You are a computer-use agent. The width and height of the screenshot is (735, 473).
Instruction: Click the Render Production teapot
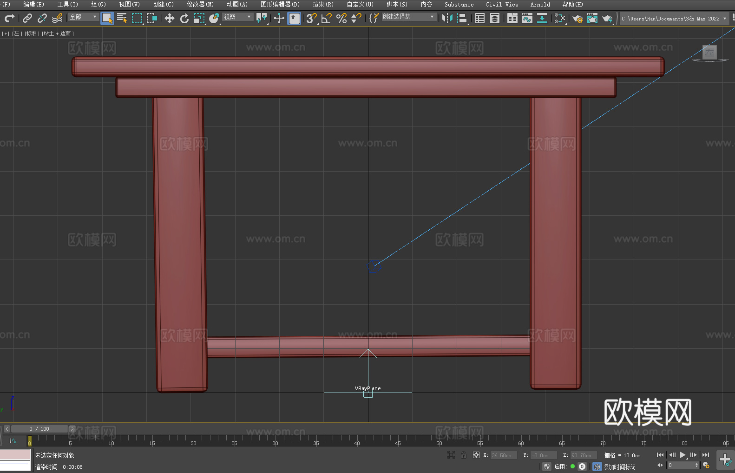point(607,18)
